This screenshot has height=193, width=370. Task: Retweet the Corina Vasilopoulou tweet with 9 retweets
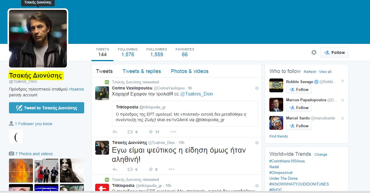(130, 132)
